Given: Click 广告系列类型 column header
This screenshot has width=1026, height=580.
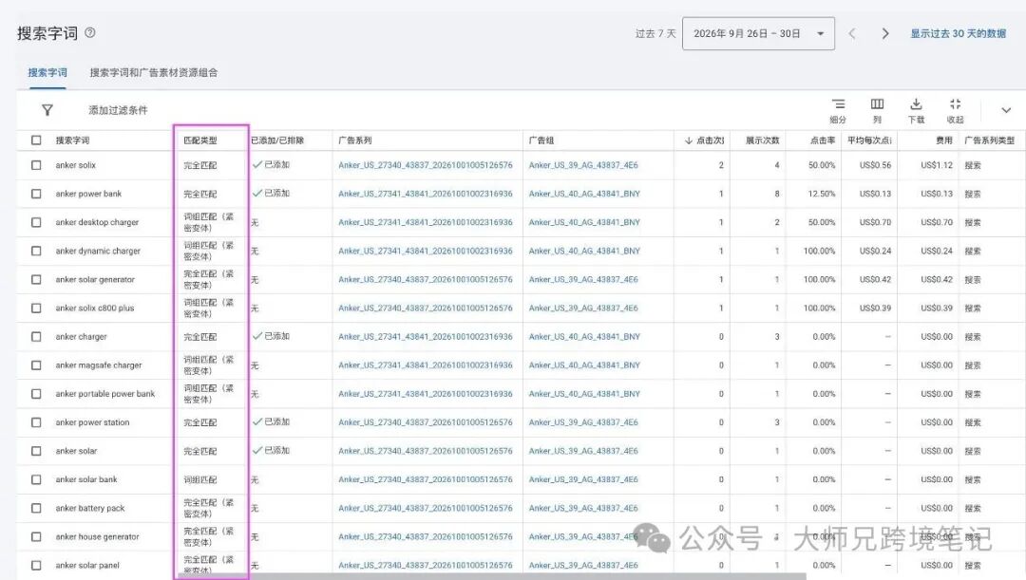Looking at the screenshot, I should (989, 140).
